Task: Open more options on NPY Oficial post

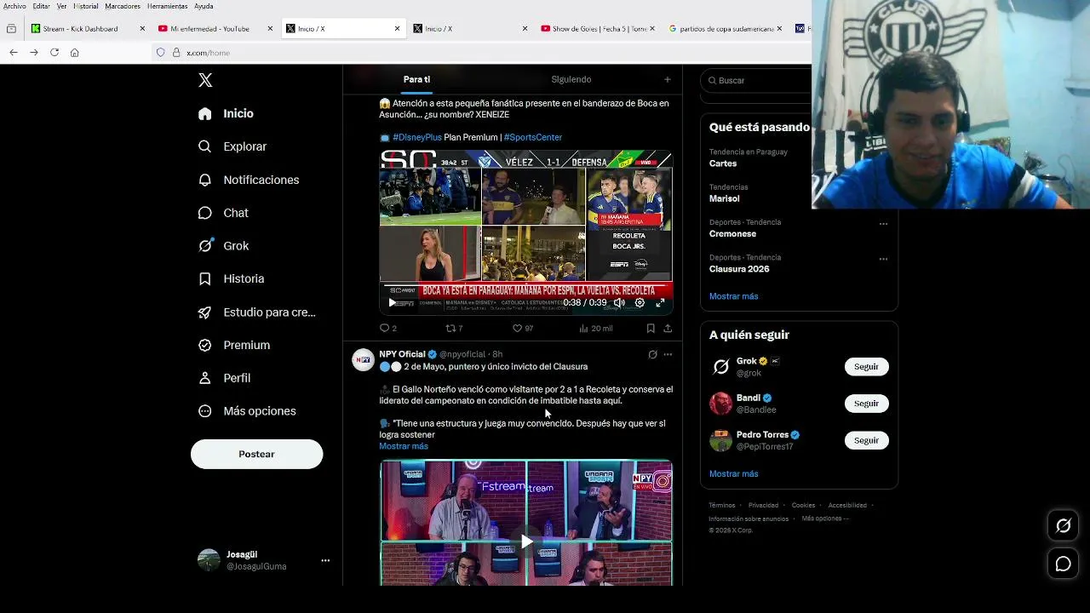Action: 668,354
